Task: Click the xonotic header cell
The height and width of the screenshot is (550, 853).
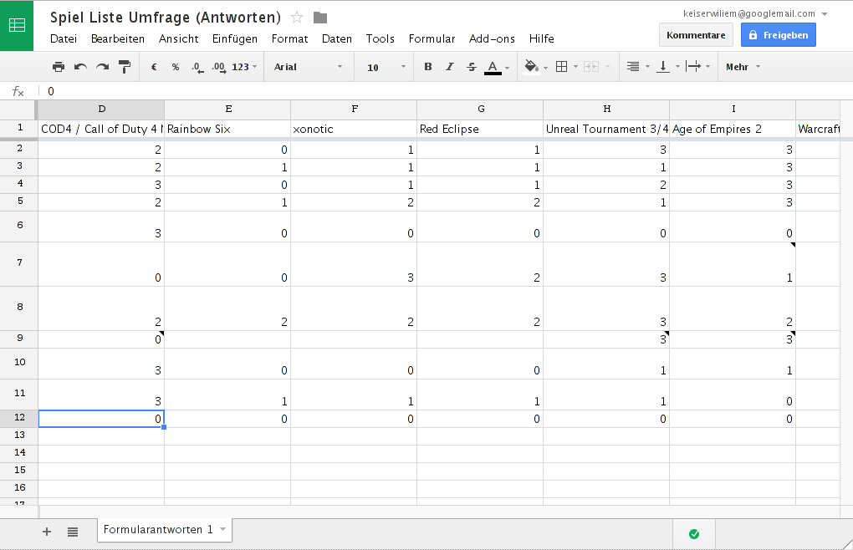Action: coord(354,130)
